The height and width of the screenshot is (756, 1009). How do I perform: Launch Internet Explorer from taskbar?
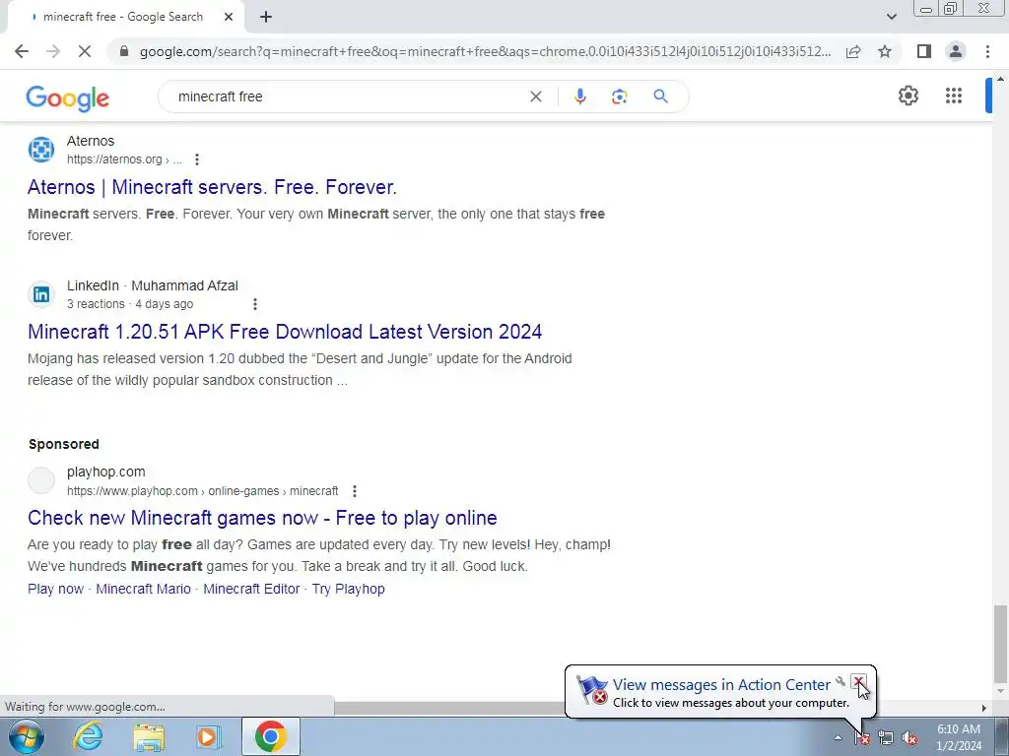pyautogui.click(x=88, y=736)
